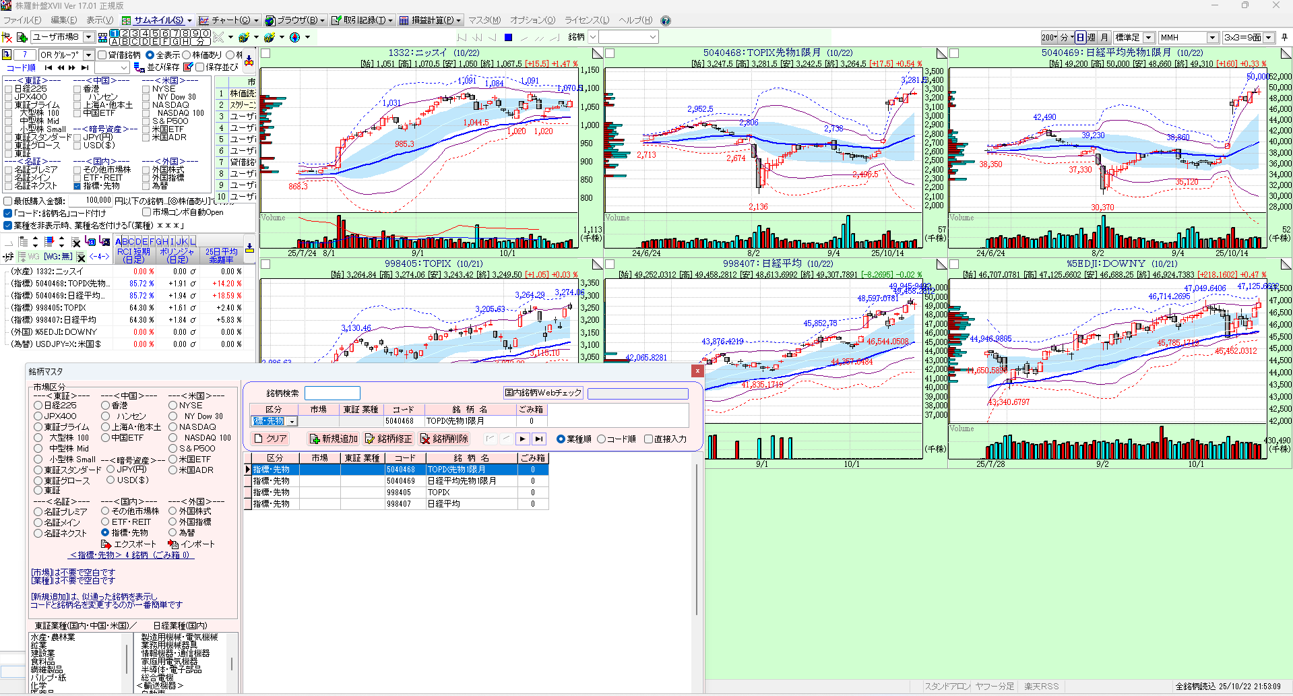Viewport: 1293px width, 696px height.
Task: Click the 国内銘柄Webチェック button
Action: [x=543, y=393]
